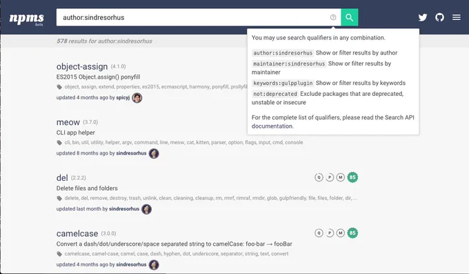The height and width of the screenshot is (274, 469).
Task: Click the 'ponyfill' keyword in object-assign
Action: (x=219, y=87)
